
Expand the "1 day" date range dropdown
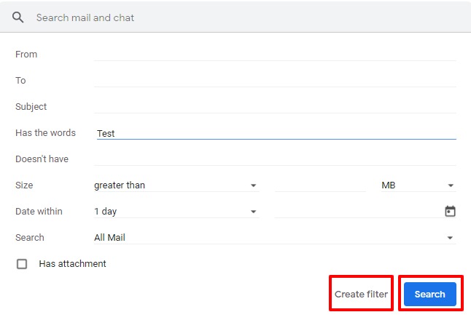tap(176, 212)
